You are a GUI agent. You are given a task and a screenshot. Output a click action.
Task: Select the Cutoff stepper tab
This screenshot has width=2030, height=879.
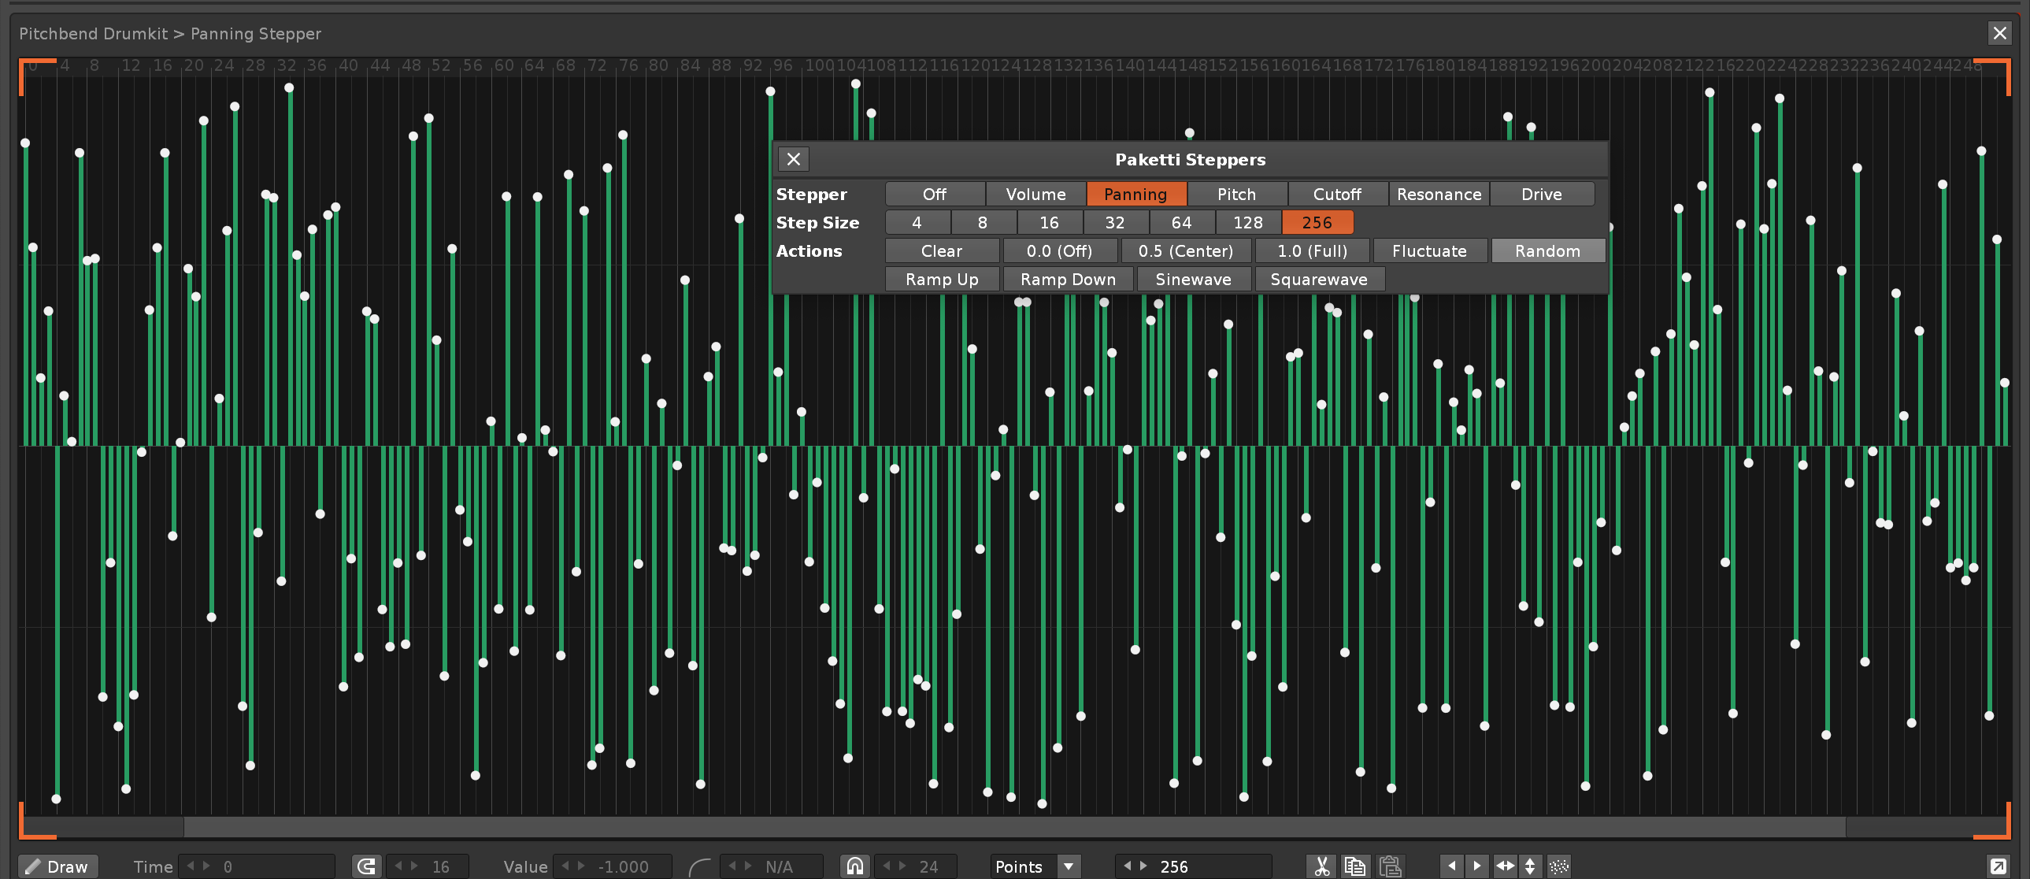(1336, 194)
